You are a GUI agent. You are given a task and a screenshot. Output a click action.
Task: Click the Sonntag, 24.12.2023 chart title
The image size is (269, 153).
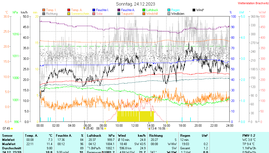pos(135,4)
